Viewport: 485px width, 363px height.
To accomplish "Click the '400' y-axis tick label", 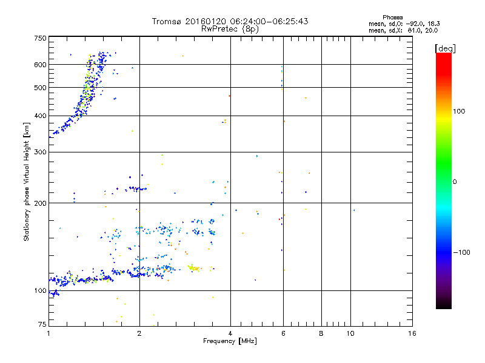I will (40, 116).
